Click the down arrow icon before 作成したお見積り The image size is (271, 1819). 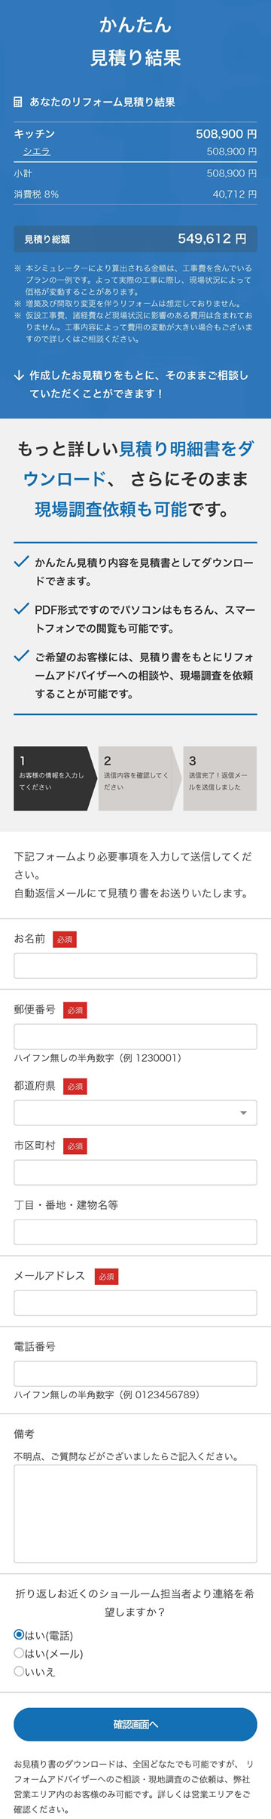(x=19, y=375)
